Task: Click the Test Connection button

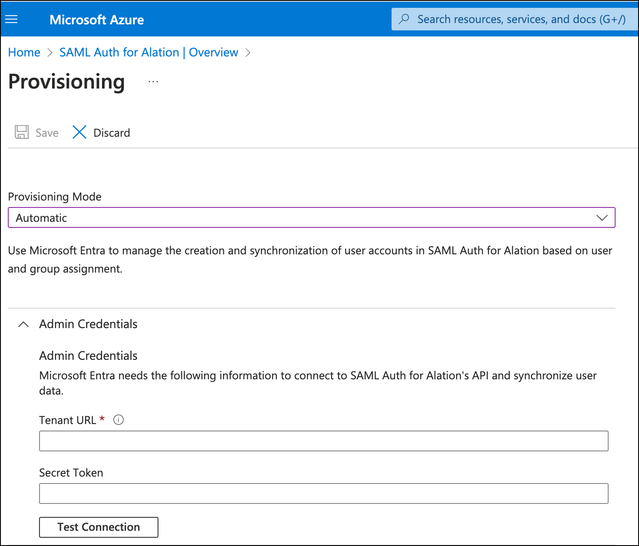Action: point(99,527)
